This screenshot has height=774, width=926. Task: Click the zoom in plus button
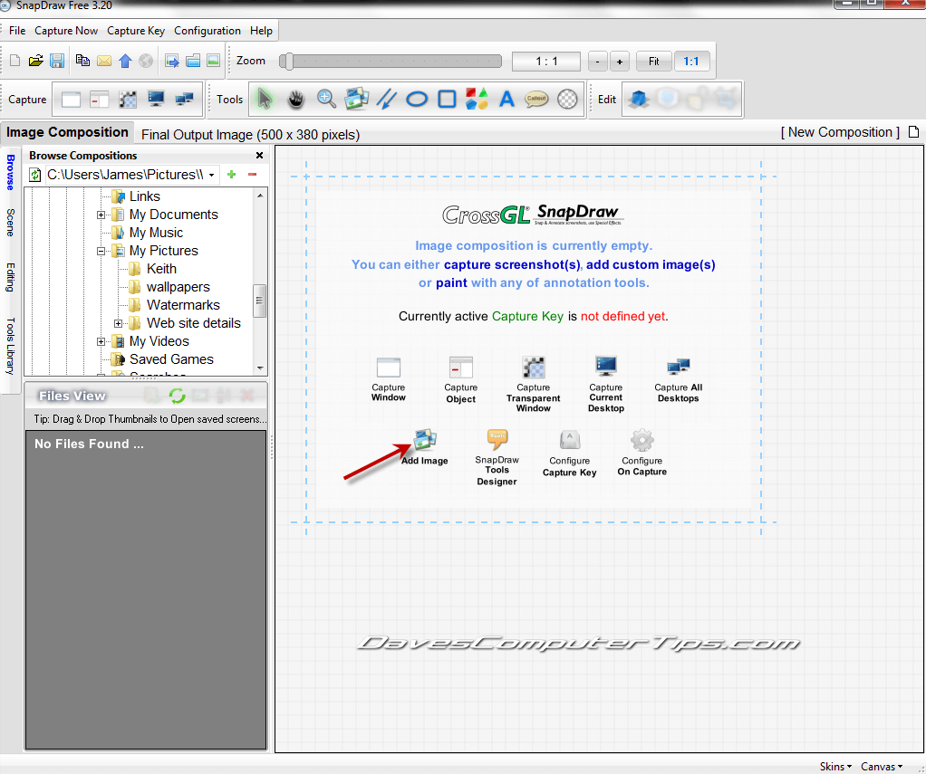(x=620, y=62)
